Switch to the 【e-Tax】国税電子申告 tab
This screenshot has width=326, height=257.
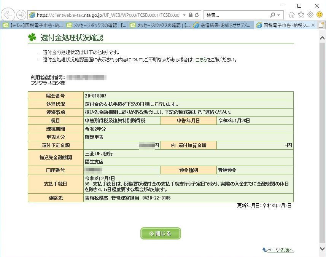pyautogui.click(x=33, y=25)
